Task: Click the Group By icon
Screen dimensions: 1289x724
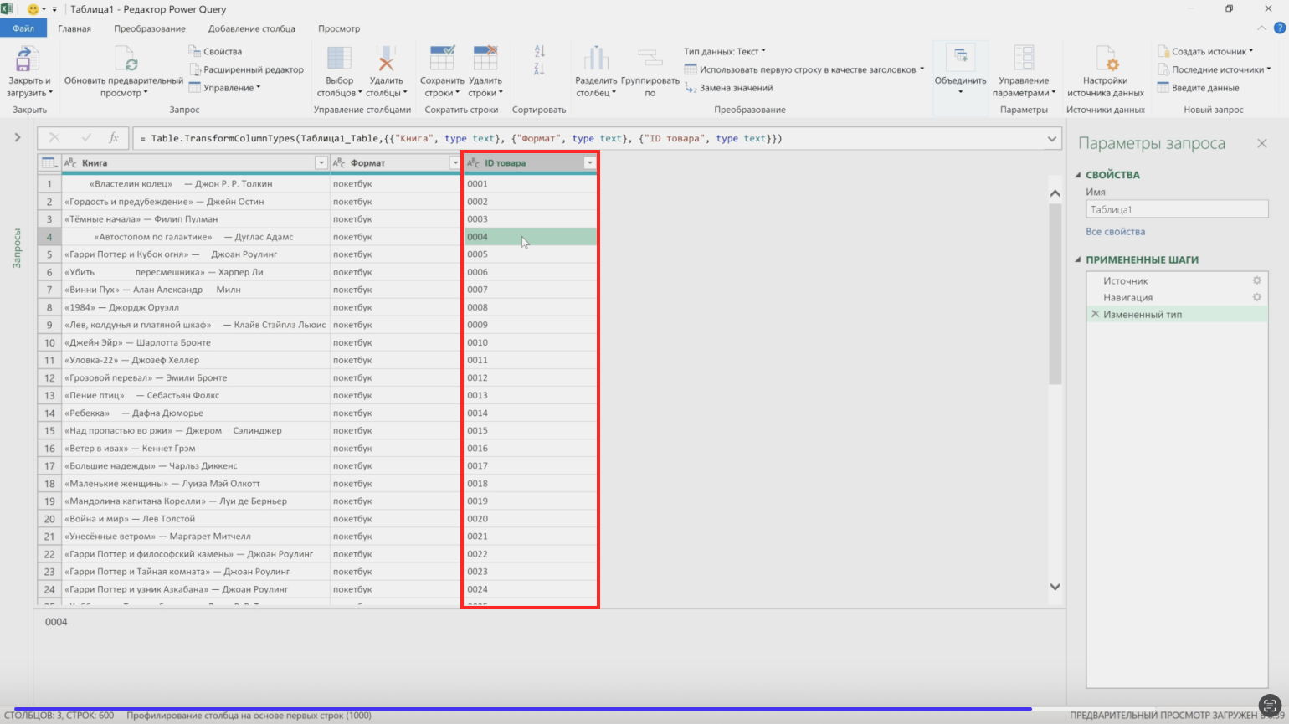Action: pyautogui.click(x=650, y=59)
